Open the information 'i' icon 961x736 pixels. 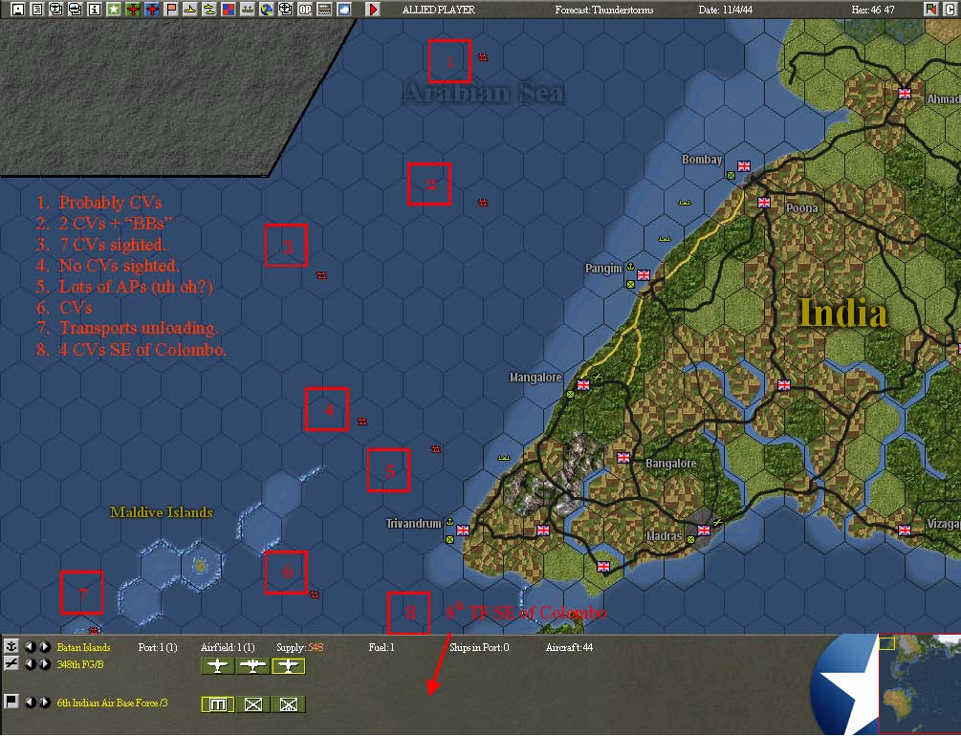pyautogui.click(x=94, y=10)
